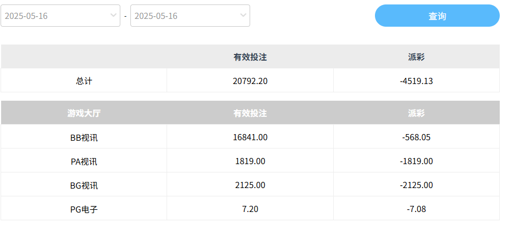Select the BG视讯 row label

coord(84,185)
